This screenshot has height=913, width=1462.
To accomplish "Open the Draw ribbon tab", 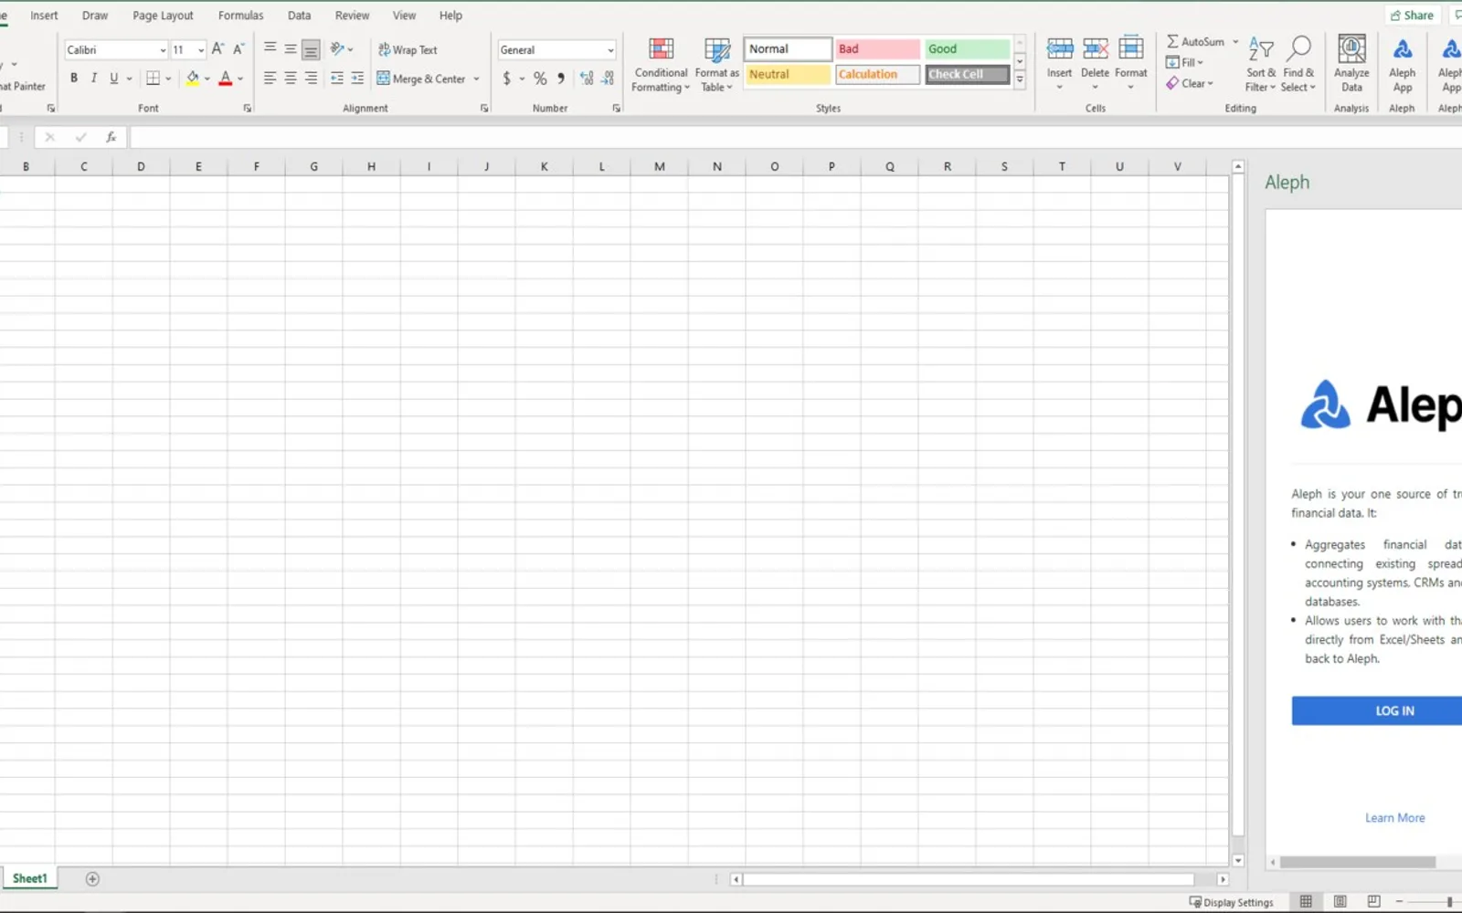I will tap(95, 16).
